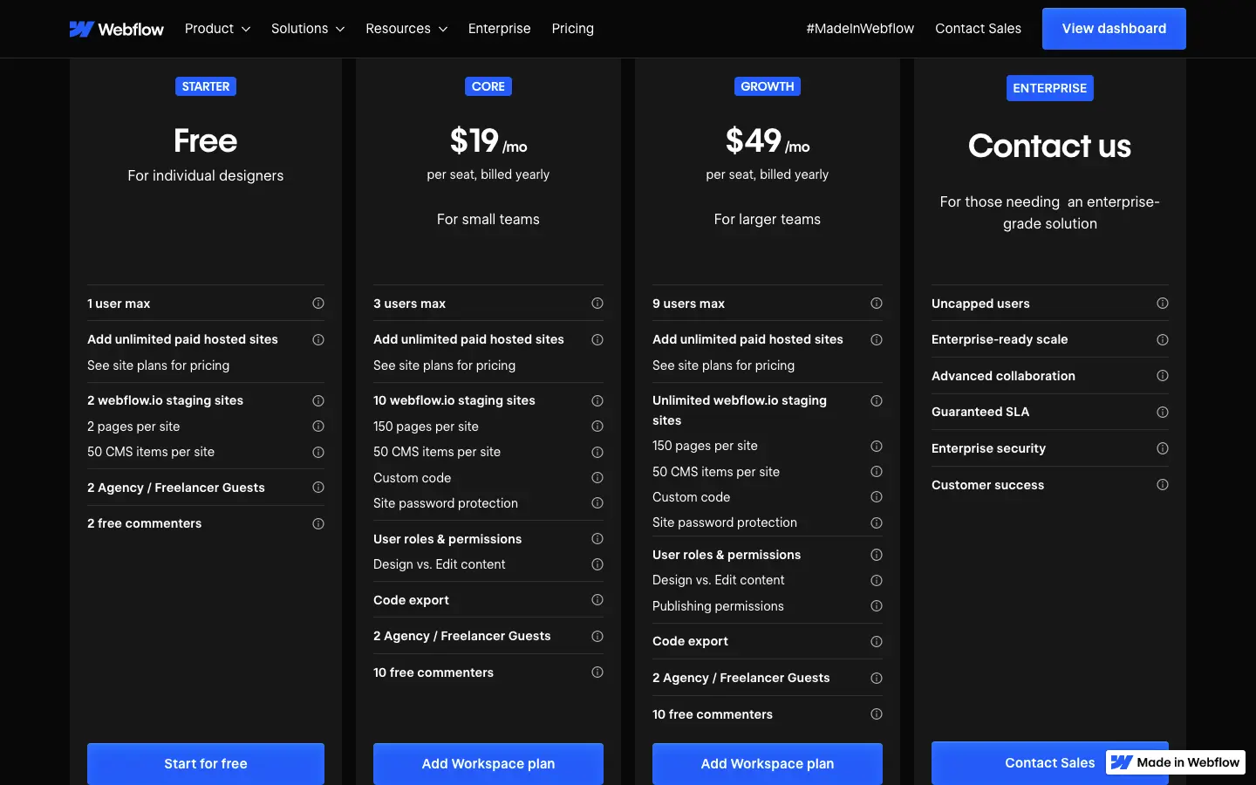Click the Contact us heading
Viewport: 1256px width, 785px height.
(1050, 146)
